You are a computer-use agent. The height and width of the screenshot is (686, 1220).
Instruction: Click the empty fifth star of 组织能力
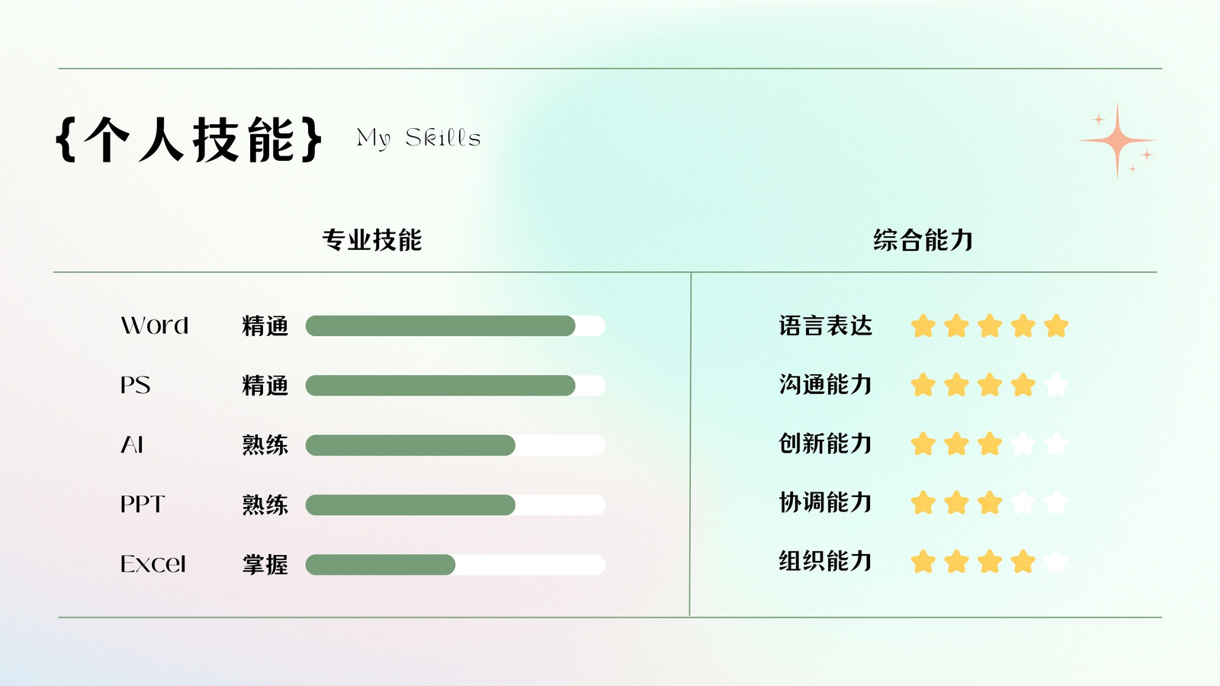coord(1056,563)
